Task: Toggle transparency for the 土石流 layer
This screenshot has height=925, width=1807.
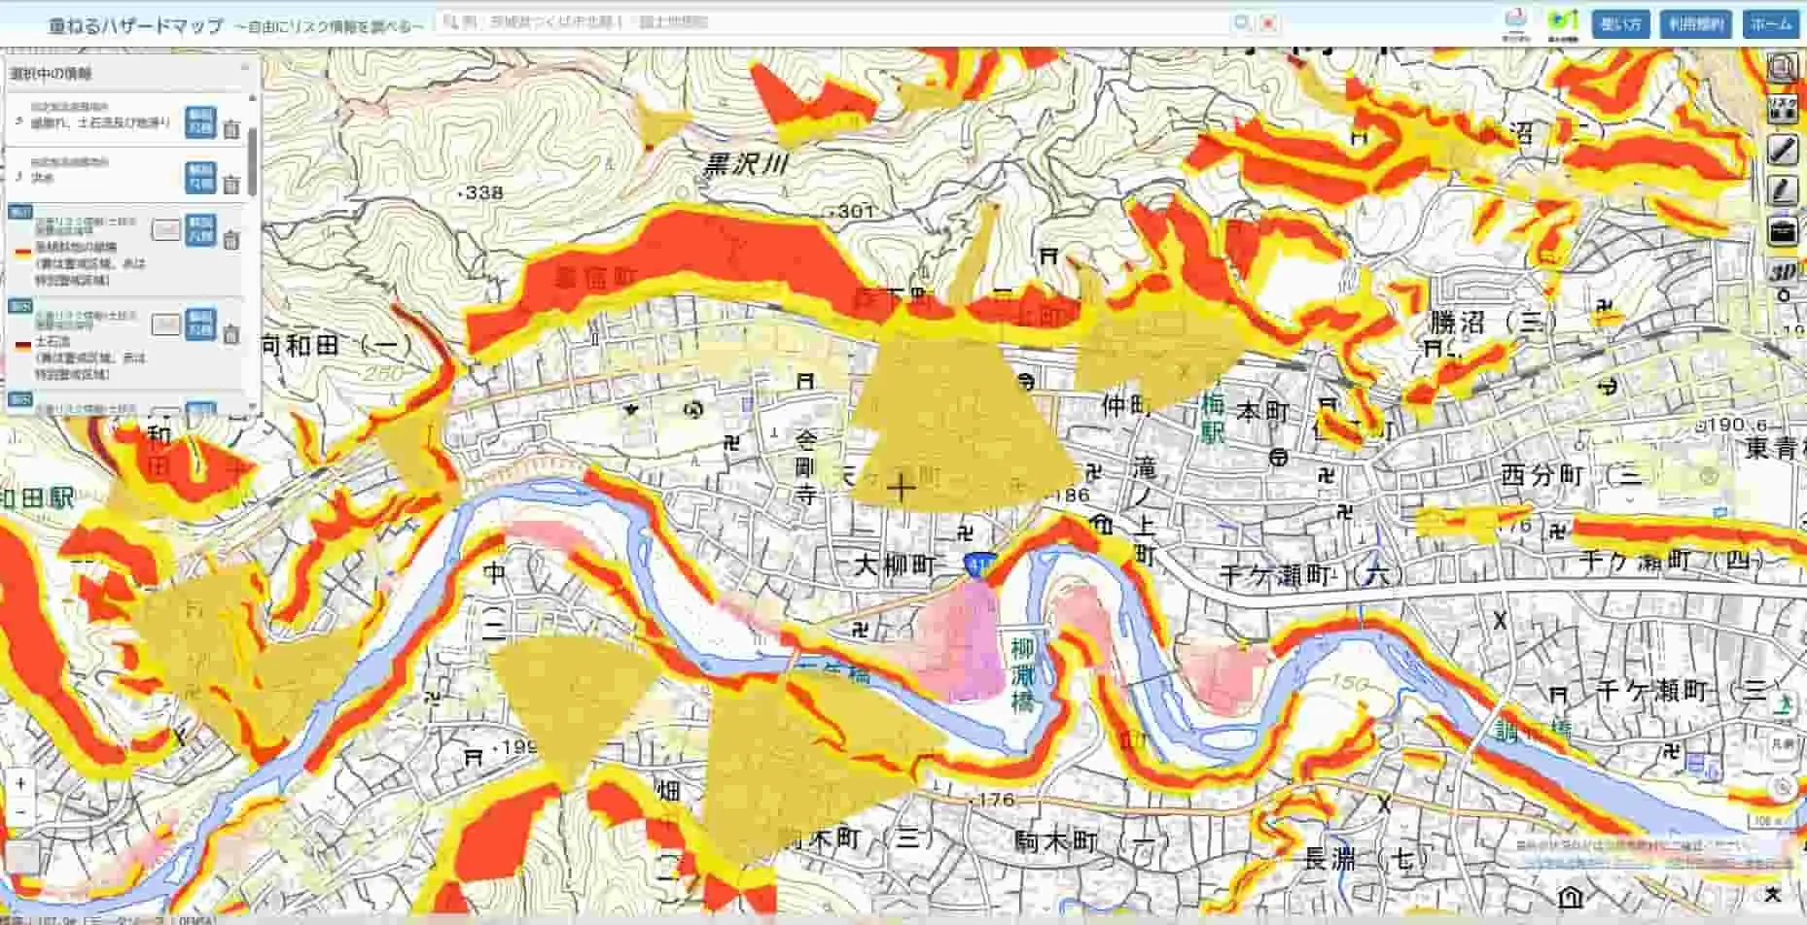Action: [166, 323]
